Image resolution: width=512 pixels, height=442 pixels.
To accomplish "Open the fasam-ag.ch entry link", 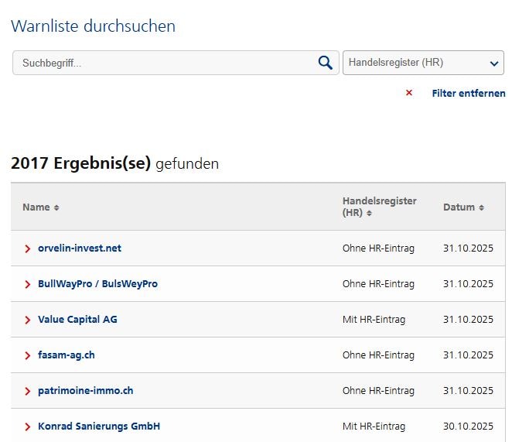I will 67,355.
